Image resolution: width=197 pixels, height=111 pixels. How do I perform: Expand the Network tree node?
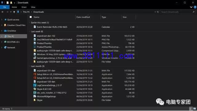coord(2,48)
